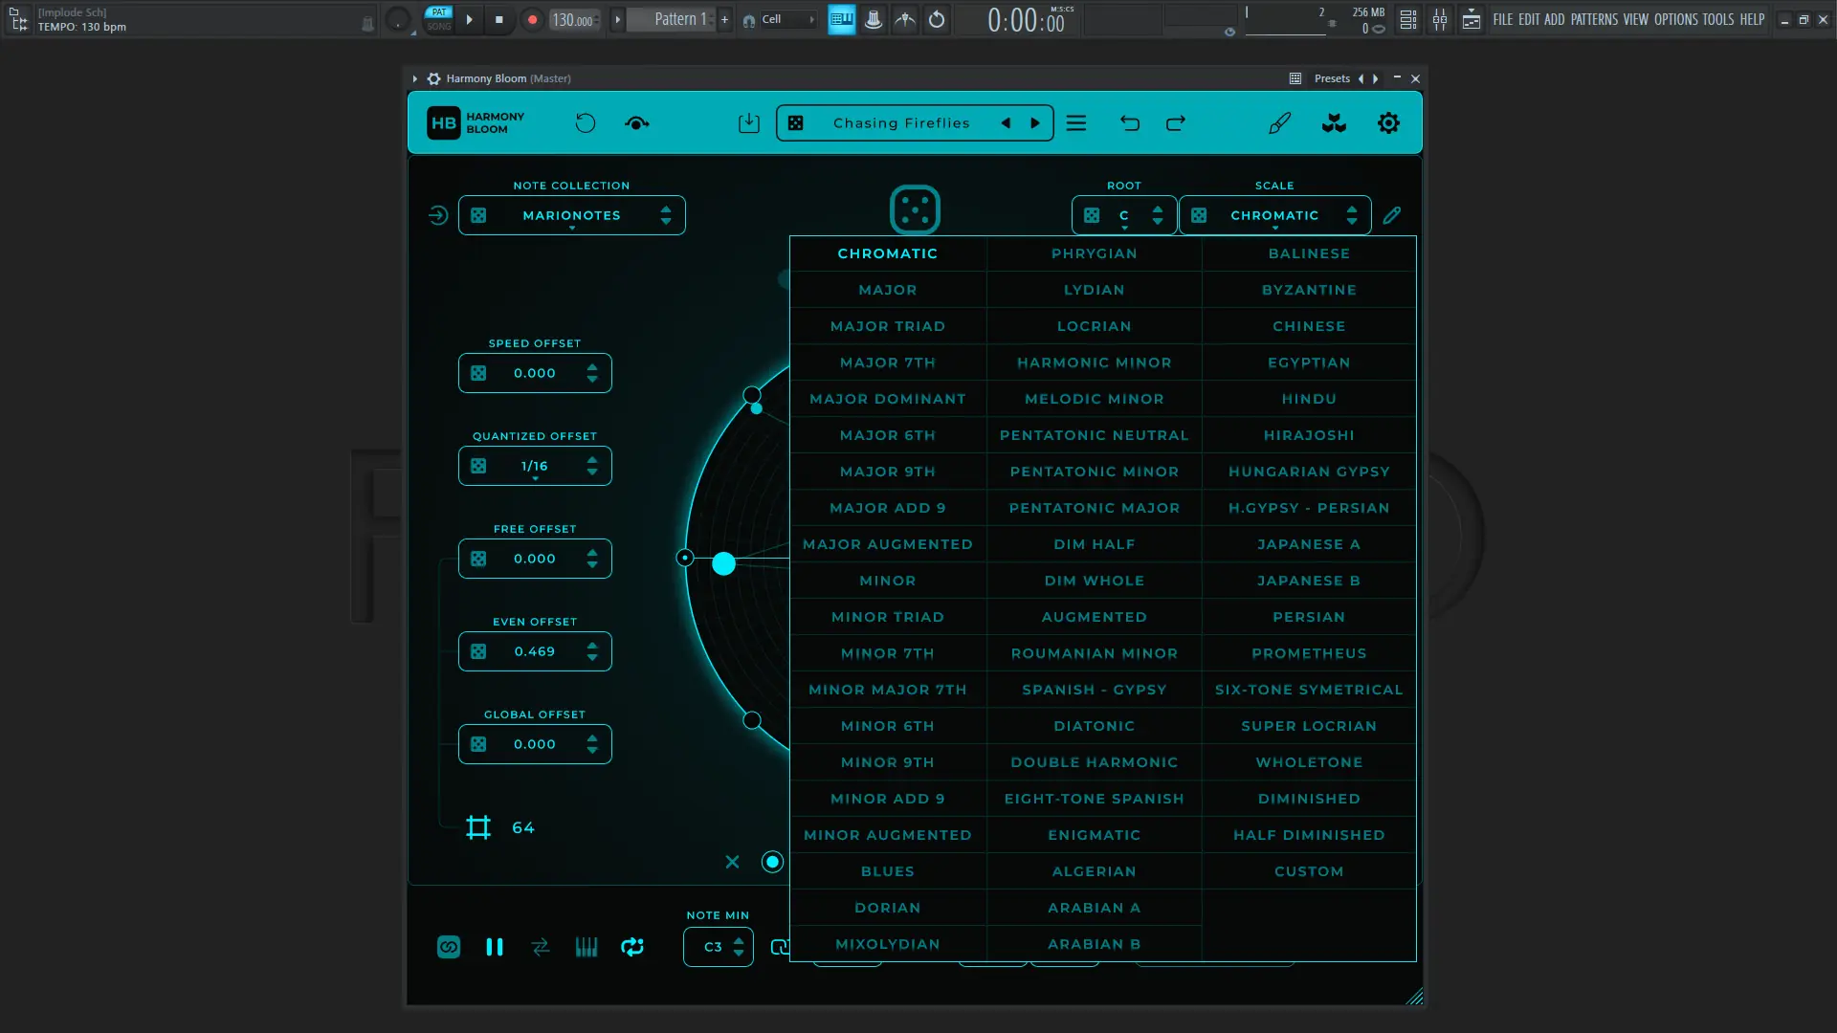The height and width of the screenshot is (1033, 1837).
Task: Toggle the link icon in bottom bar
Action: 449,947
